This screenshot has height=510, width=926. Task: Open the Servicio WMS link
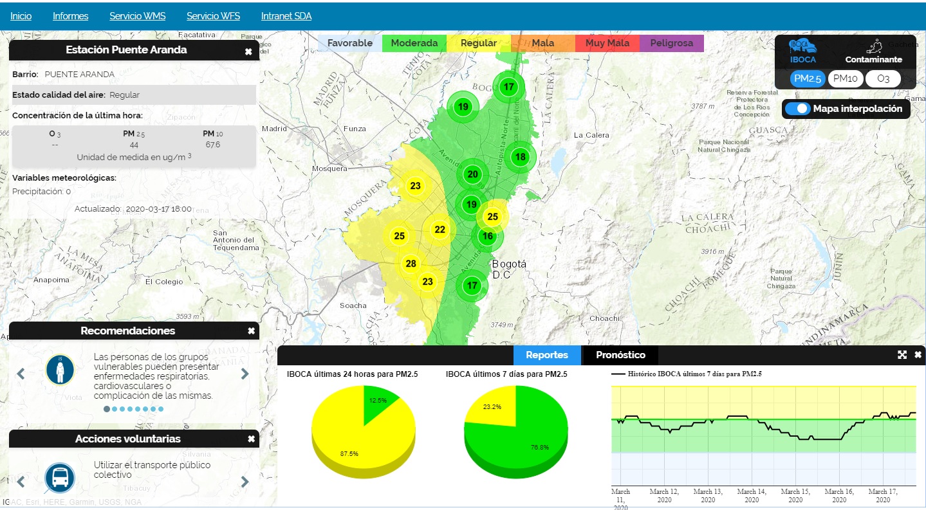coord(137,16)
